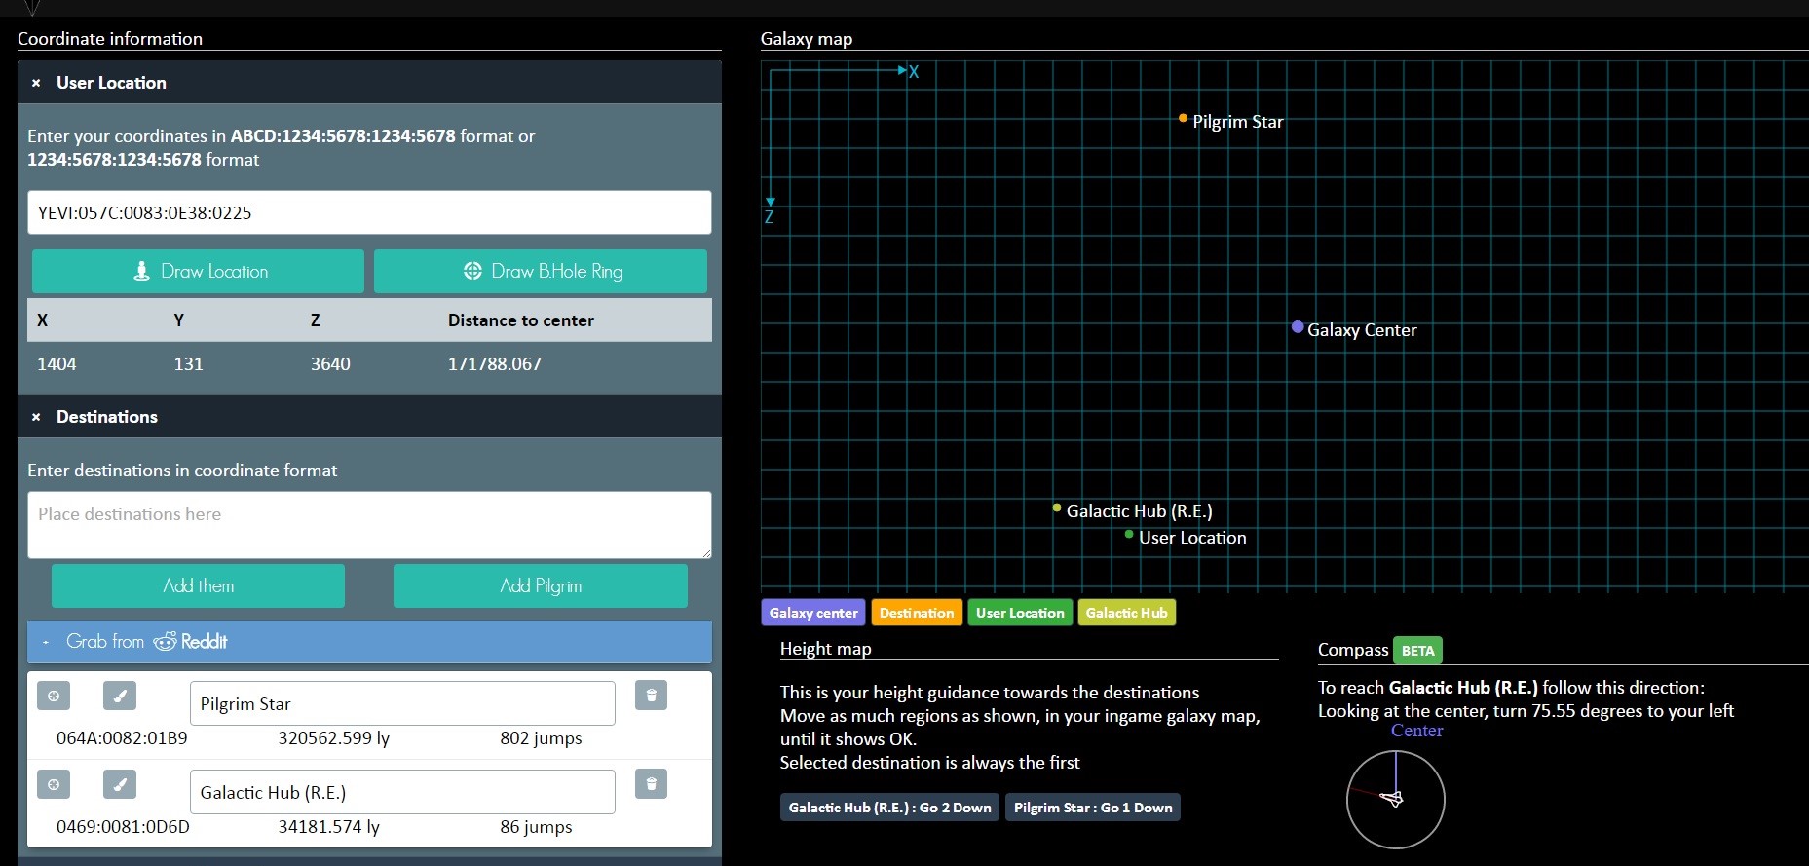
Task: Remove Galactic Hub (R.E.) with trash icon
Action: 651,784
